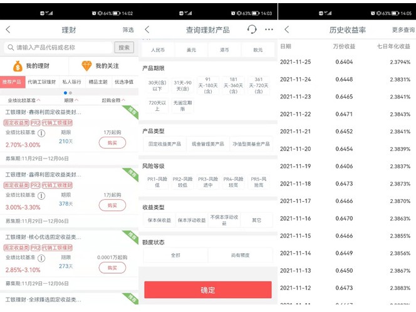Open 工银理财·全球臻选固定收益类 product
Screen dimensions: 416x312
click(43, 299)
